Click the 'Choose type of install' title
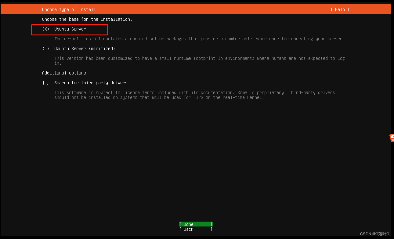Viewport: 394px width, 239px height. click(69, 9)
